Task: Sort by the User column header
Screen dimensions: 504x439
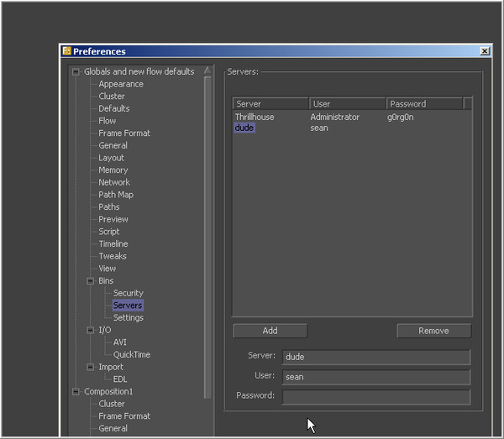Action: [348, 104]
